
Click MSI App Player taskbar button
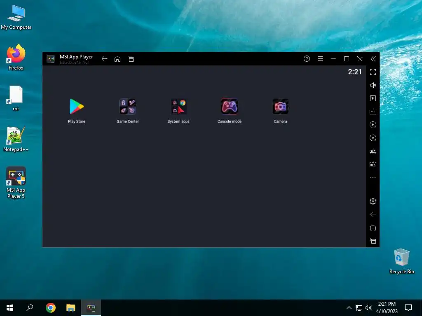91,308
